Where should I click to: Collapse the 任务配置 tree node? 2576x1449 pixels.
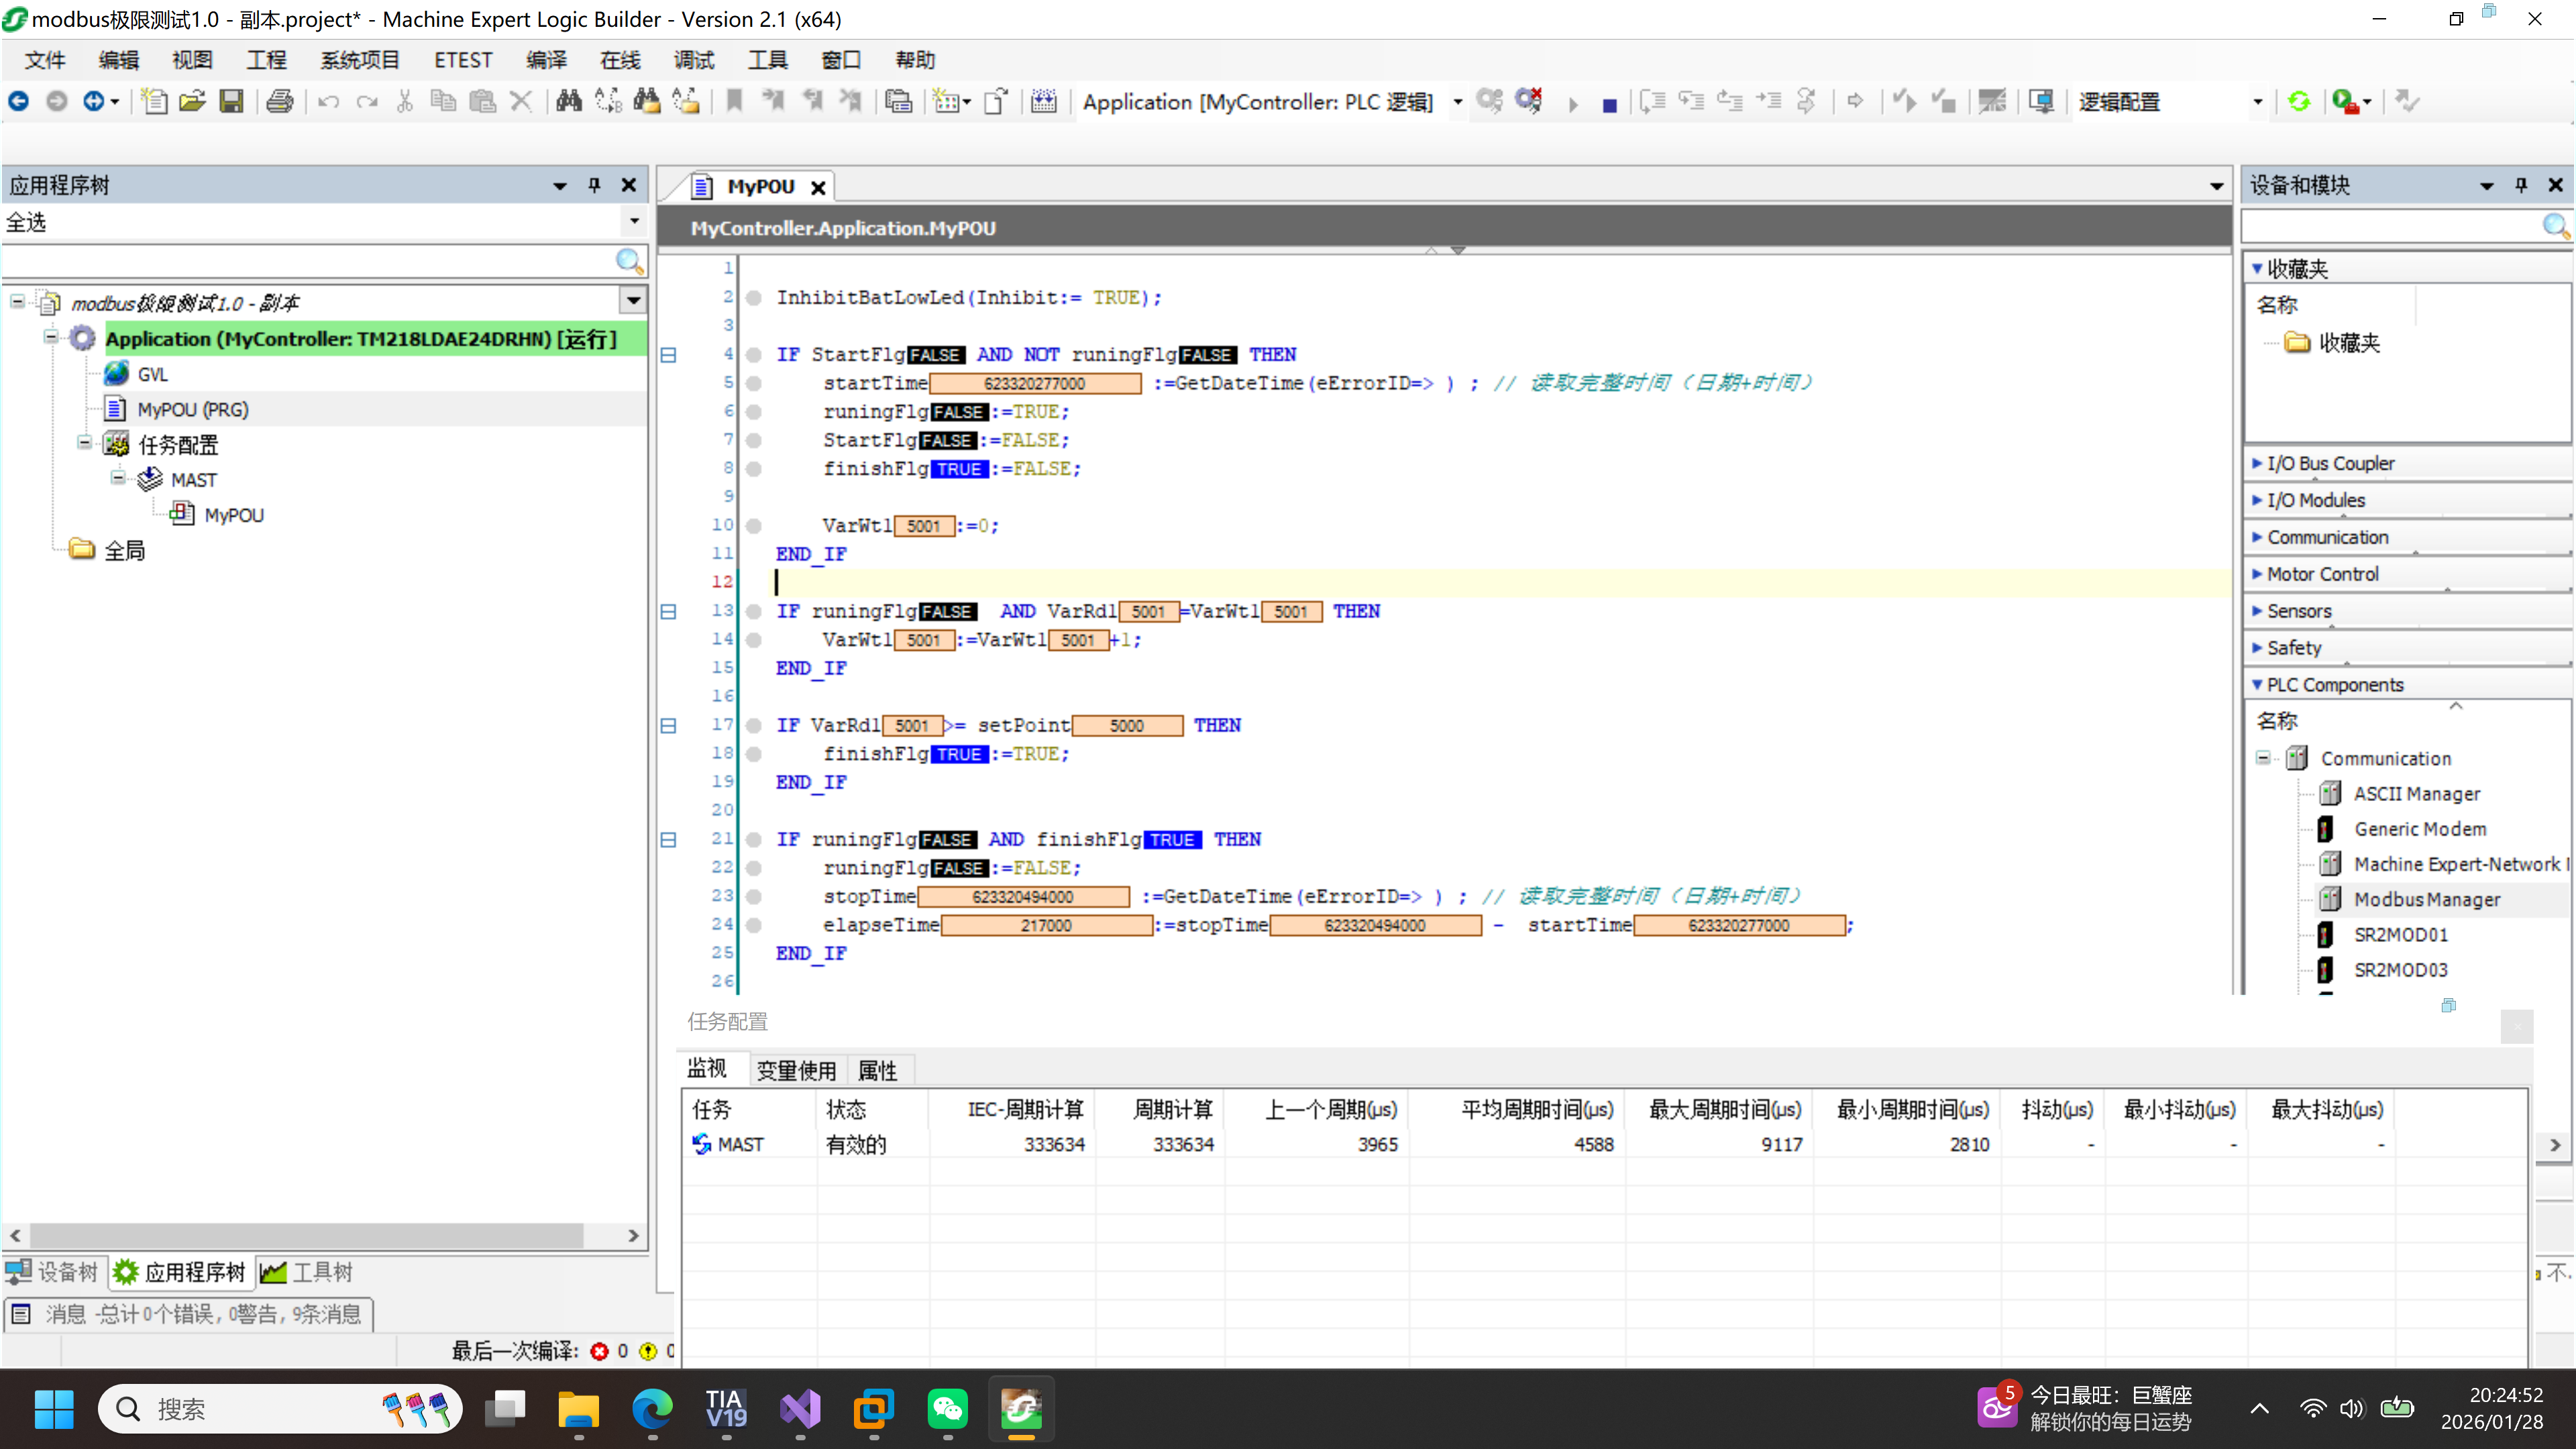point(85,443)
